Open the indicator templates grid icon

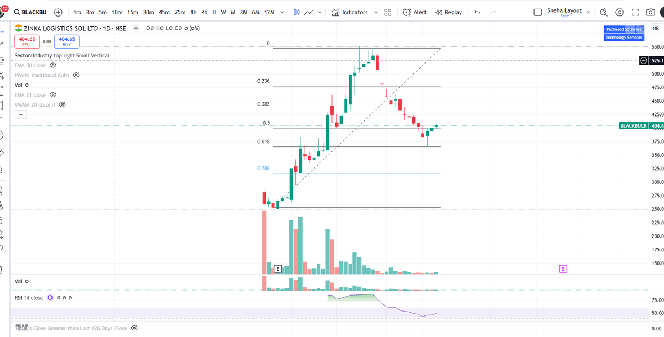(x=388, y=12)
